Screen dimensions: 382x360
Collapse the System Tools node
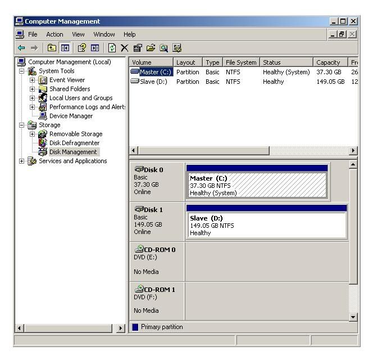coord(22,71)
